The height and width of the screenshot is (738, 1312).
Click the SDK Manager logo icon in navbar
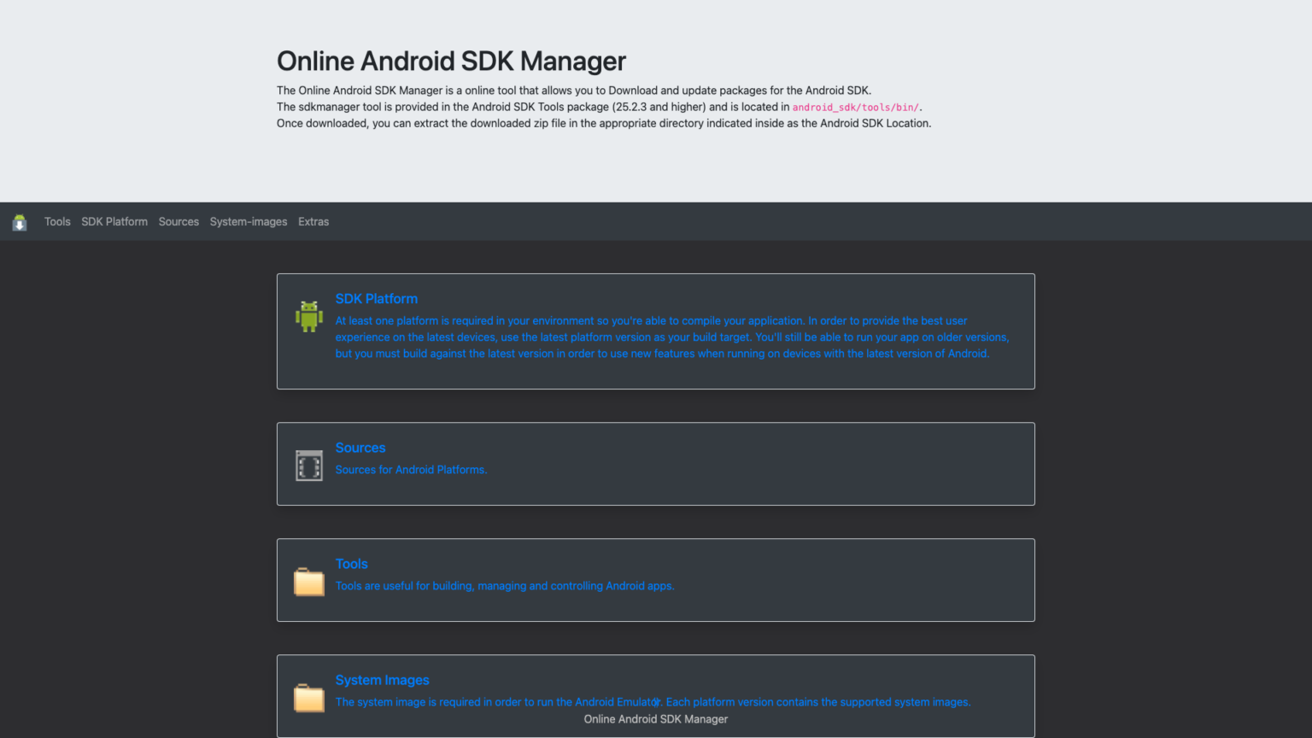(x=20, y=222)
